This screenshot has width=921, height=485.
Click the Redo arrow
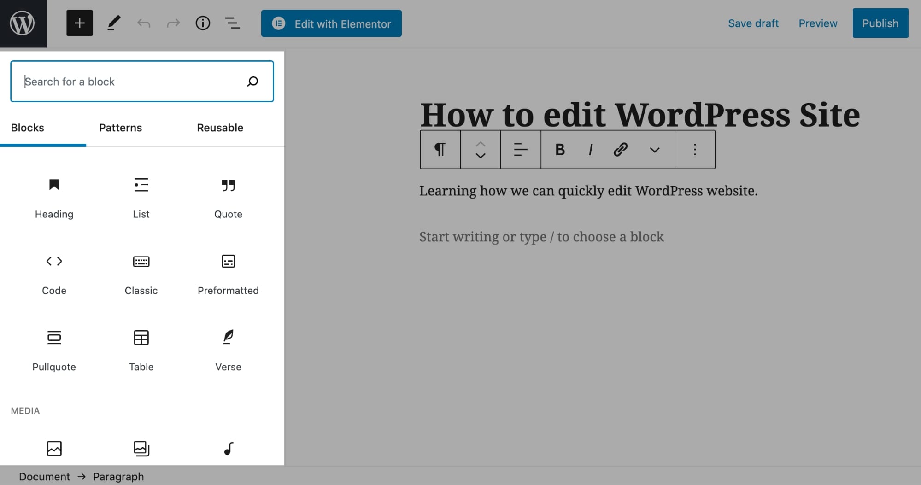[173, 23]
